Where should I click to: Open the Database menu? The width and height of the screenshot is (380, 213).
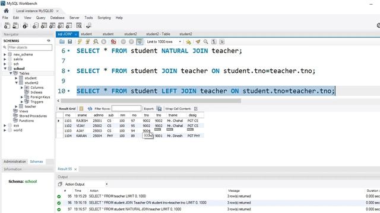(x=57, y=18)
